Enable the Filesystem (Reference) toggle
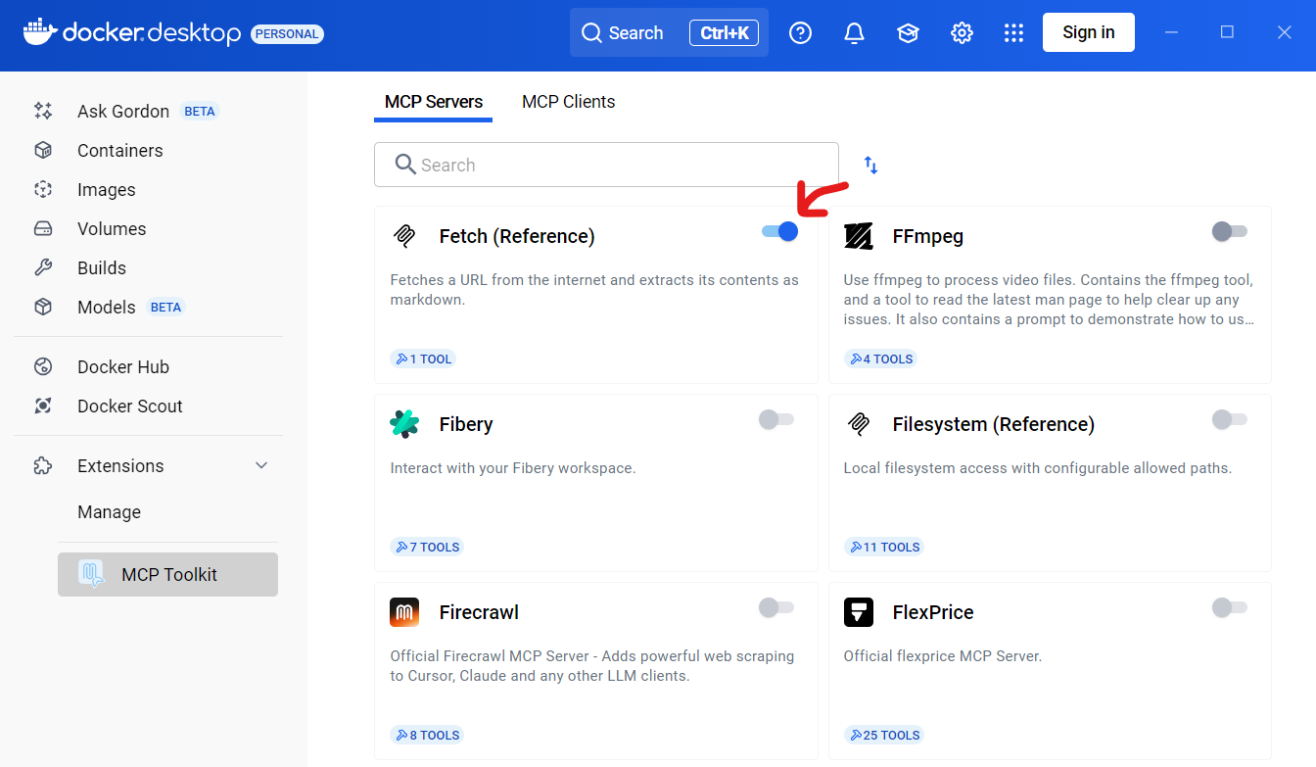 (x=1230, y=419)
